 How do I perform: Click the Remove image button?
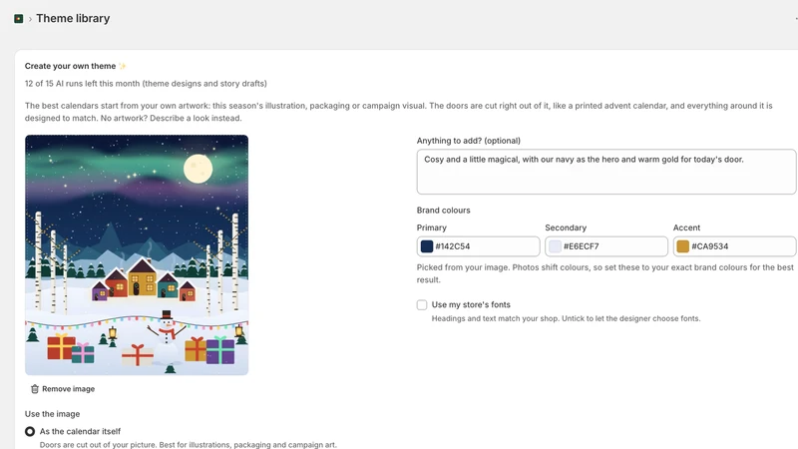tap(63, 389)
